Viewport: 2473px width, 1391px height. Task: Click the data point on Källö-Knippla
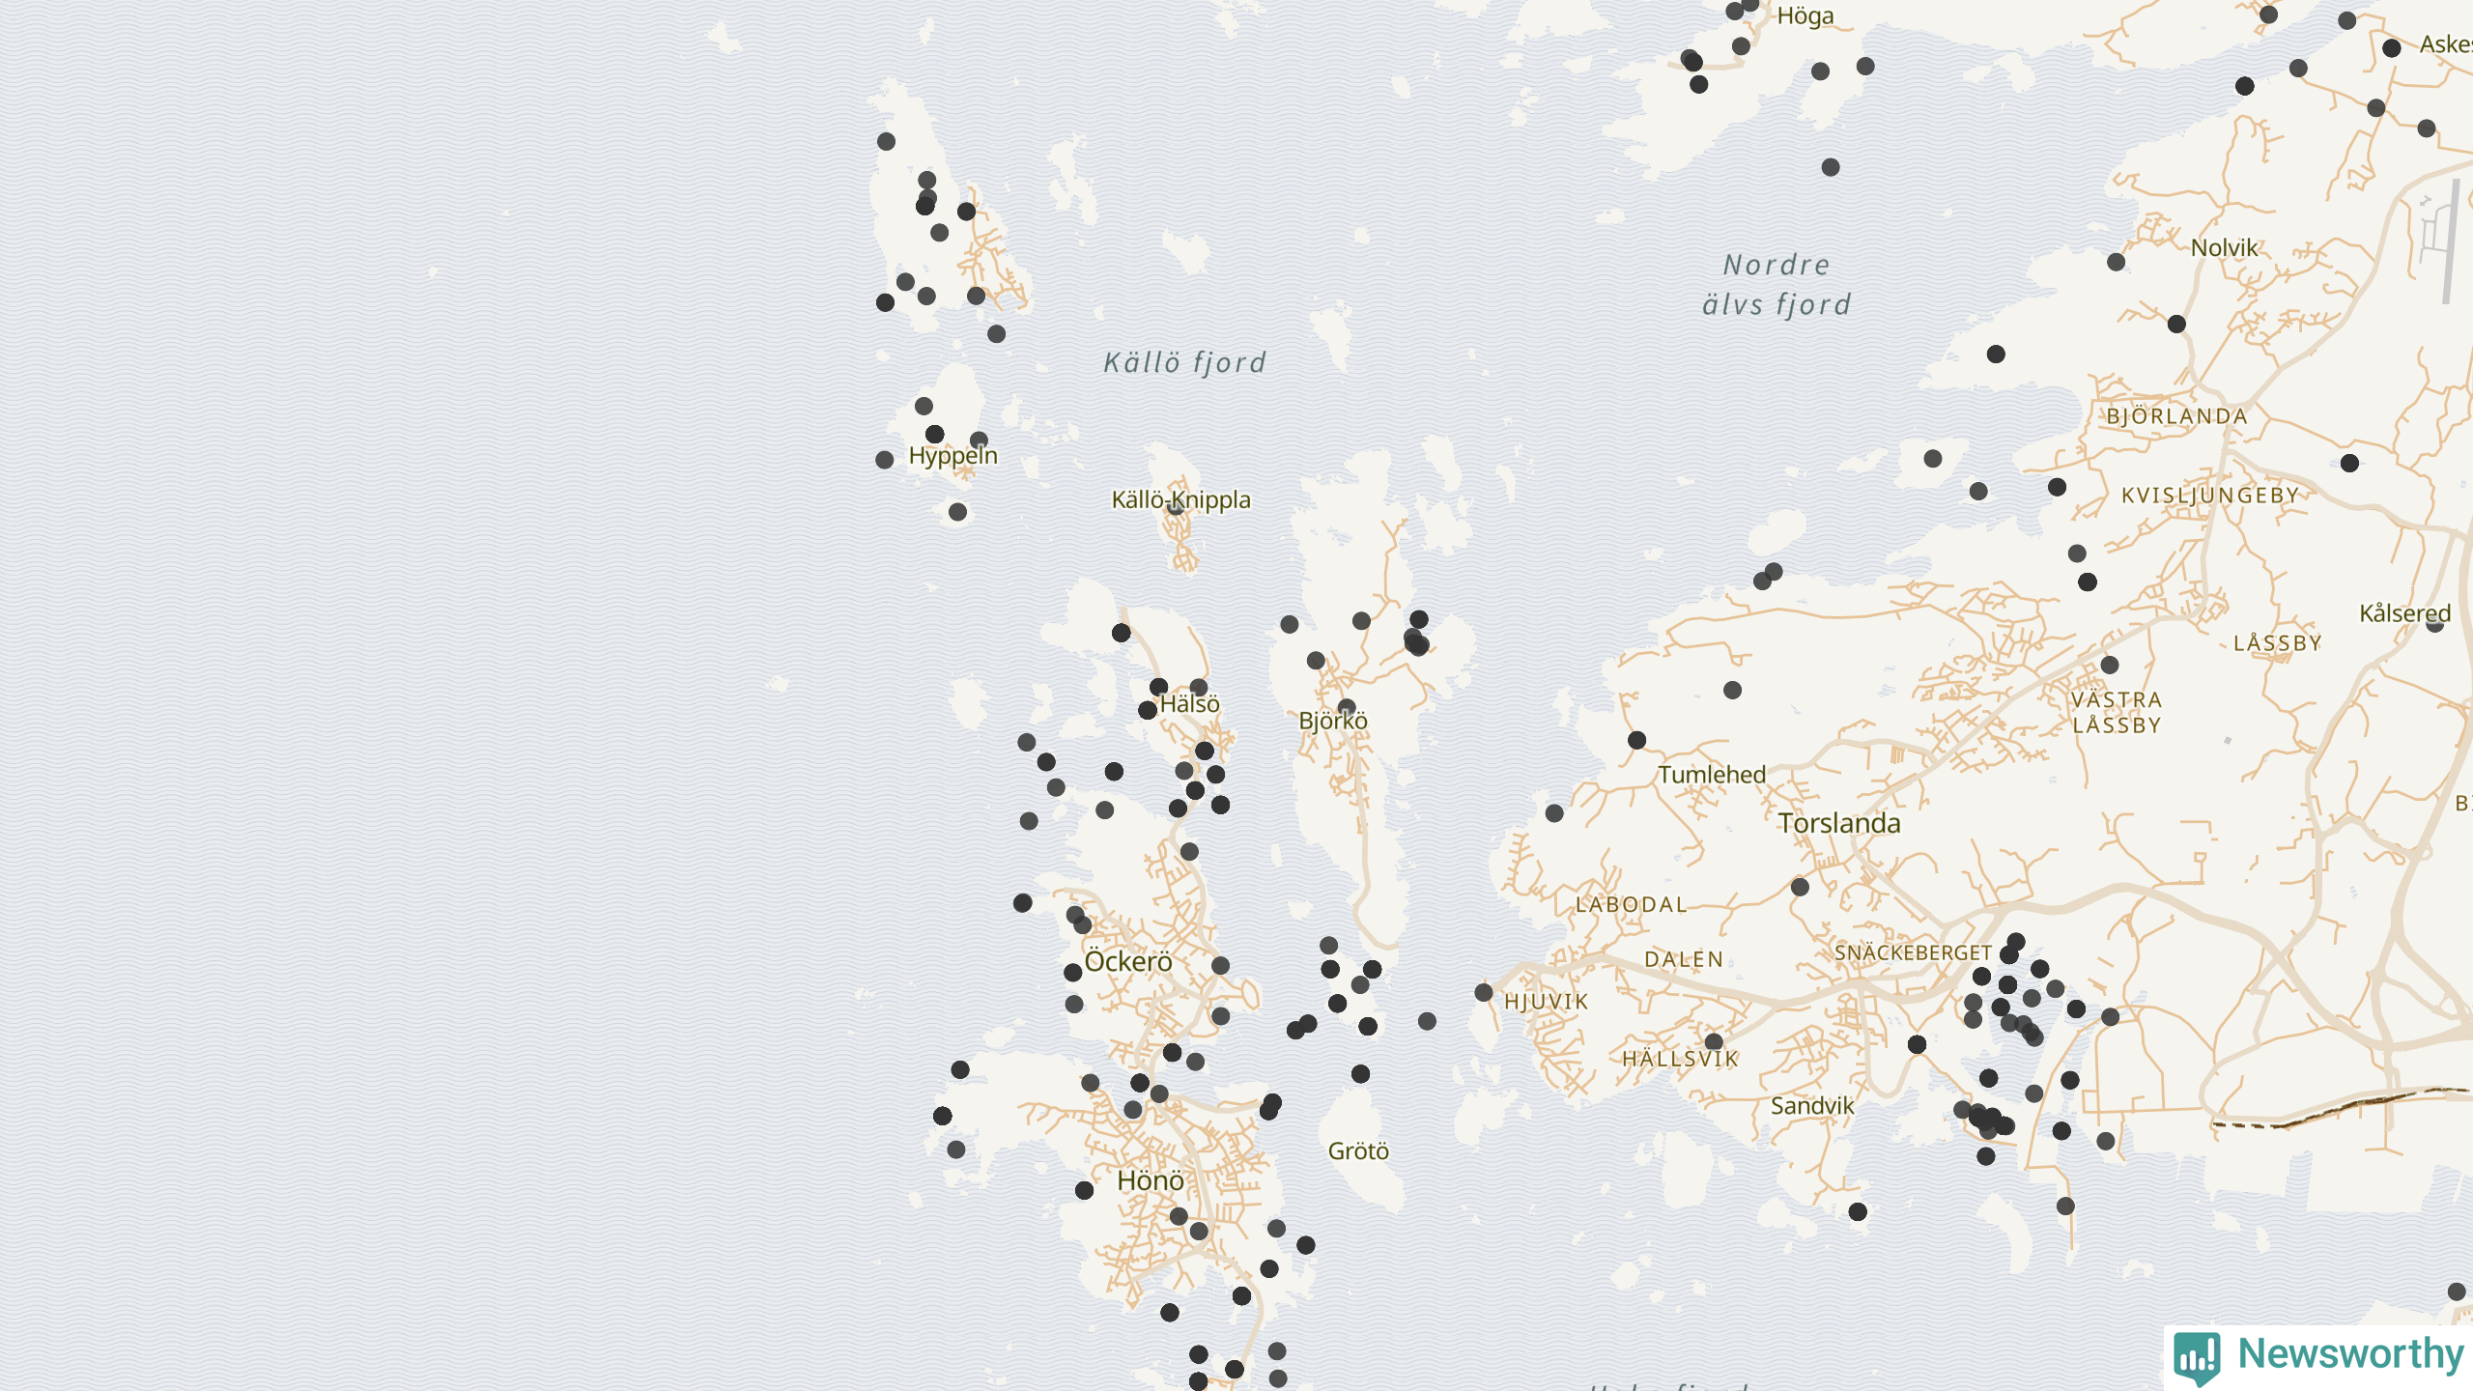[1175, 506]
